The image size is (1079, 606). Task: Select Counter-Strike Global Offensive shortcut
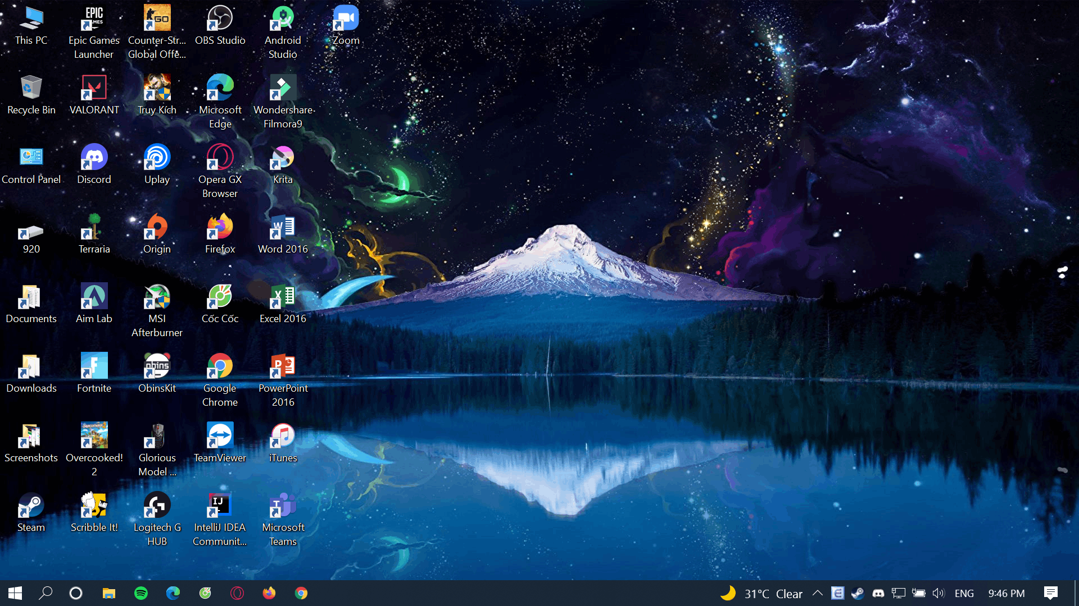pyautogui.click(x=157, y=33)
